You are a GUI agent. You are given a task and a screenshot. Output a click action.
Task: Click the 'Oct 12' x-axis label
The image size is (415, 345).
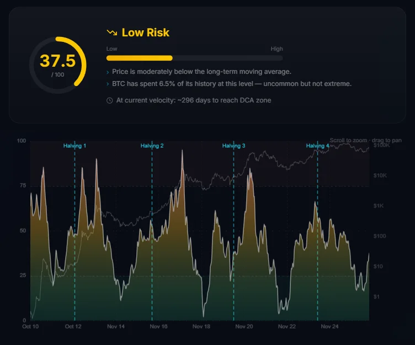point(73,326)
